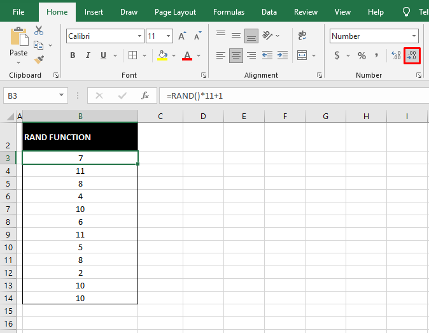Expand the Number format dropdown
Screen dimensions: 429x333
click(x=414, y=36)
